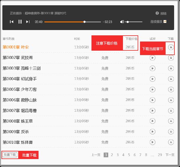Pause the playing chapter

20,22
